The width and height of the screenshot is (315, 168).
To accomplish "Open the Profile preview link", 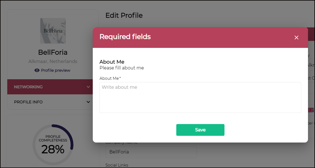I will click(x=55, y=70).
